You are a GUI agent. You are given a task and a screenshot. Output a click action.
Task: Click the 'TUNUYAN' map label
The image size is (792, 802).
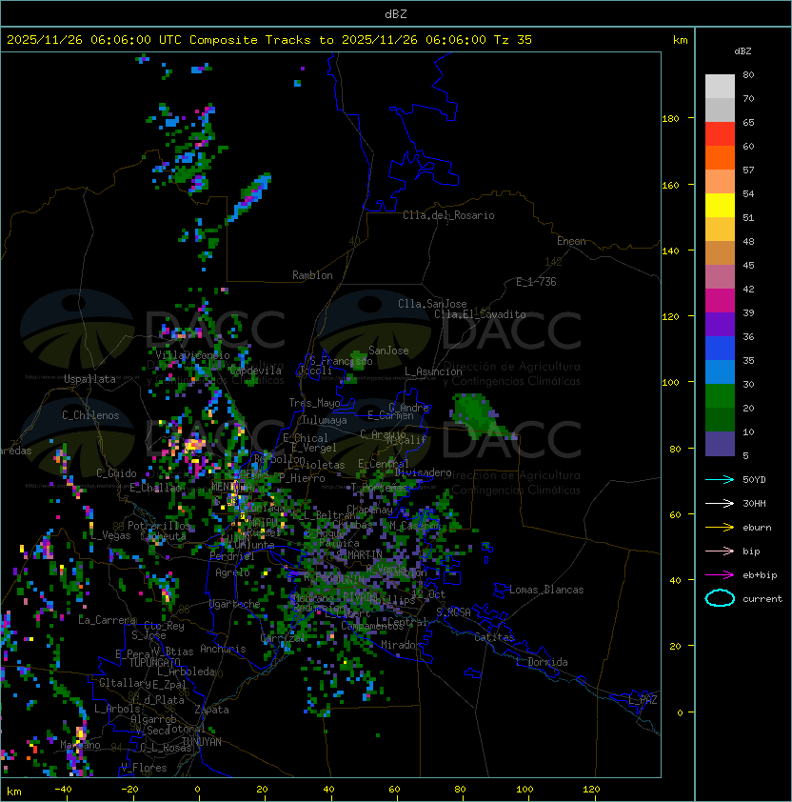pyautogui.click(x=202, y=742)
